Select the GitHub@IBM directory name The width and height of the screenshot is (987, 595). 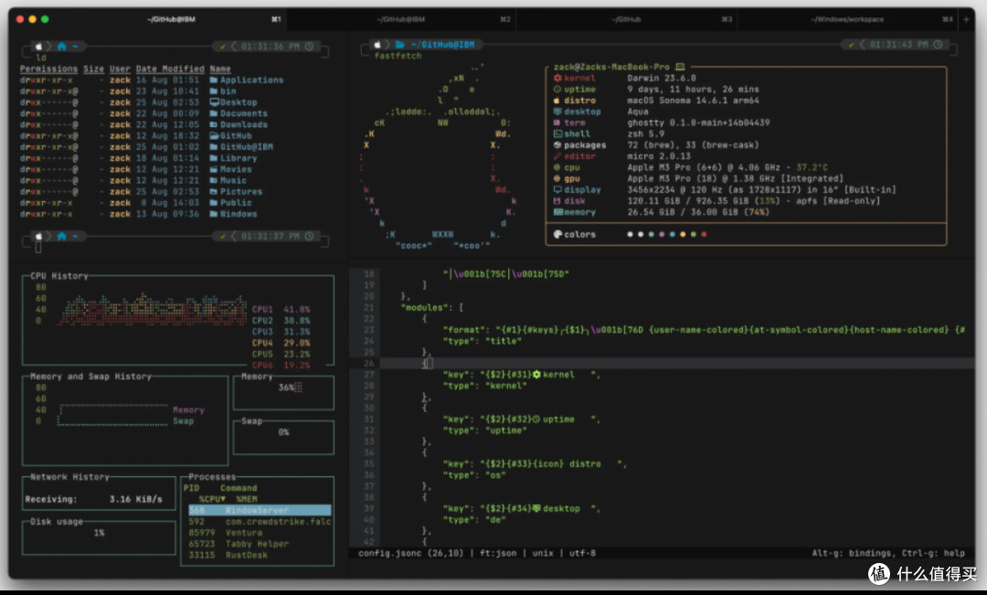pyautogui.click(x=246, y=147)
